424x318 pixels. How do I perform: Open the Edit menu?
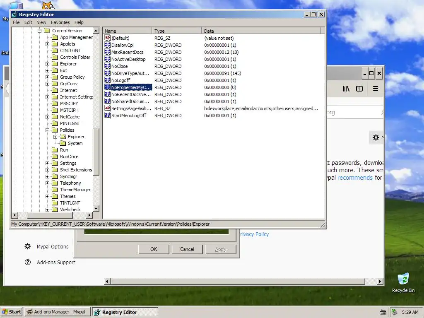tap(28, 22)
